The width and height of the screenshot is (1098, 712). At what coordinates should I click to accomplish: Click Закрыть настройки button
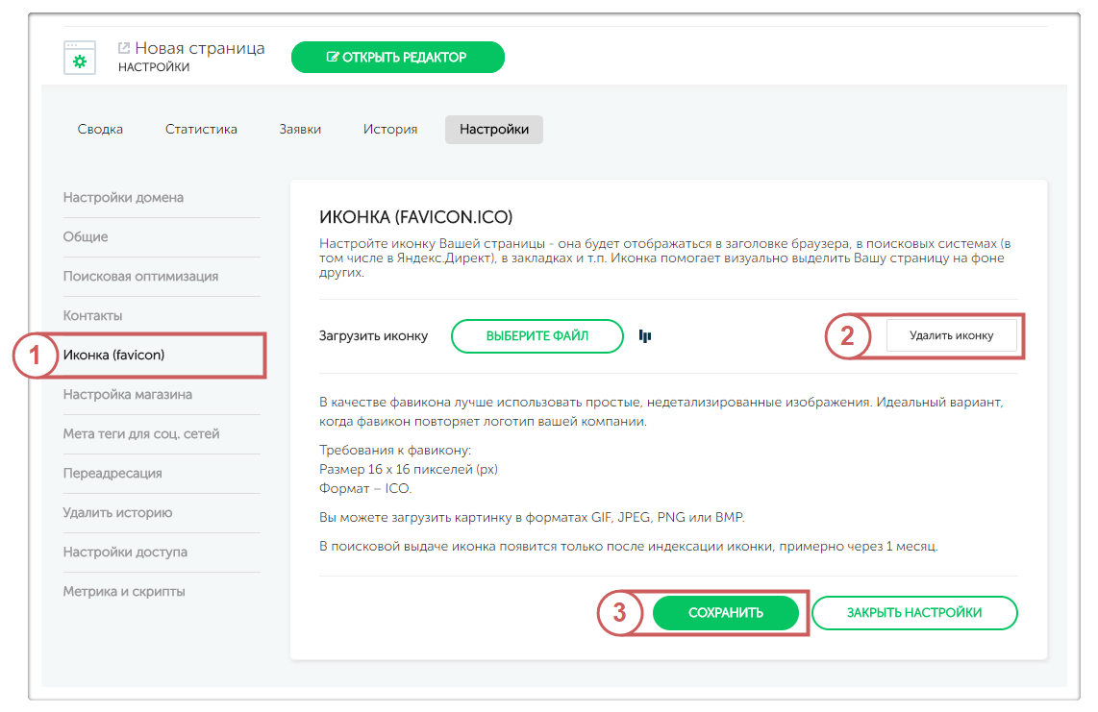(x=913, y=613)
